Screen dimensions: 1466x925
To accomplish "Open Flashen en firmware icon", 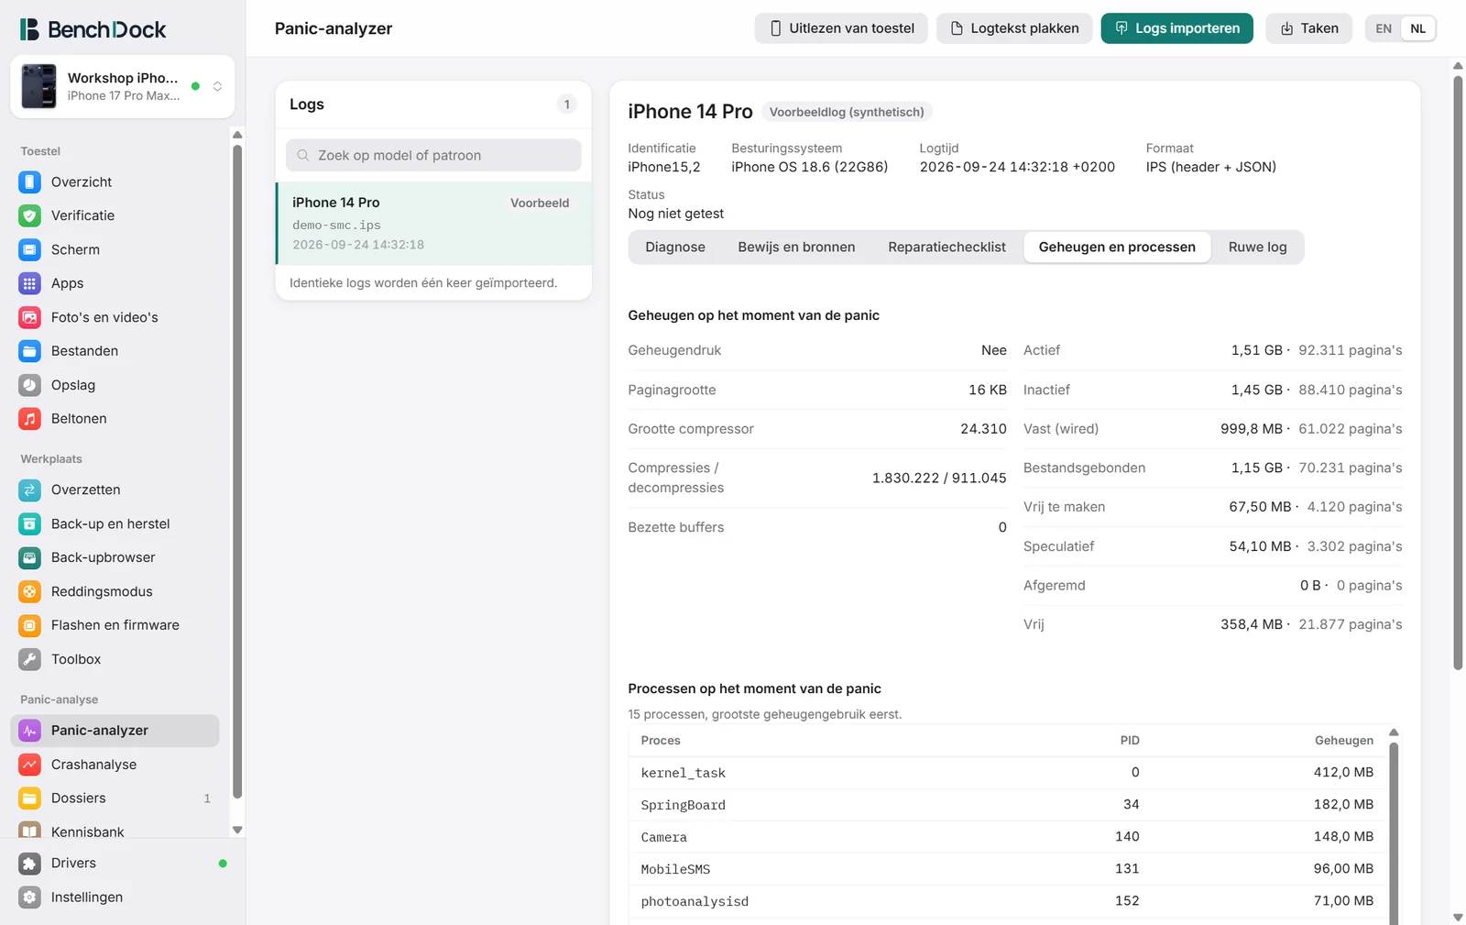I will [30, 625].
